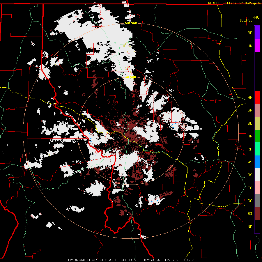Select the DS white legend swatch
The width and height of the screenshot is (262, 262).
[x=257, y=175]
